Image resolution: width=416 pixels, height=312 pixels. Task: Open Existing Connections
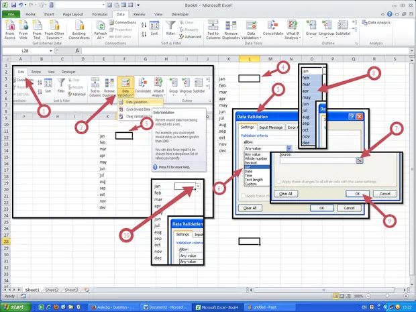79,30
